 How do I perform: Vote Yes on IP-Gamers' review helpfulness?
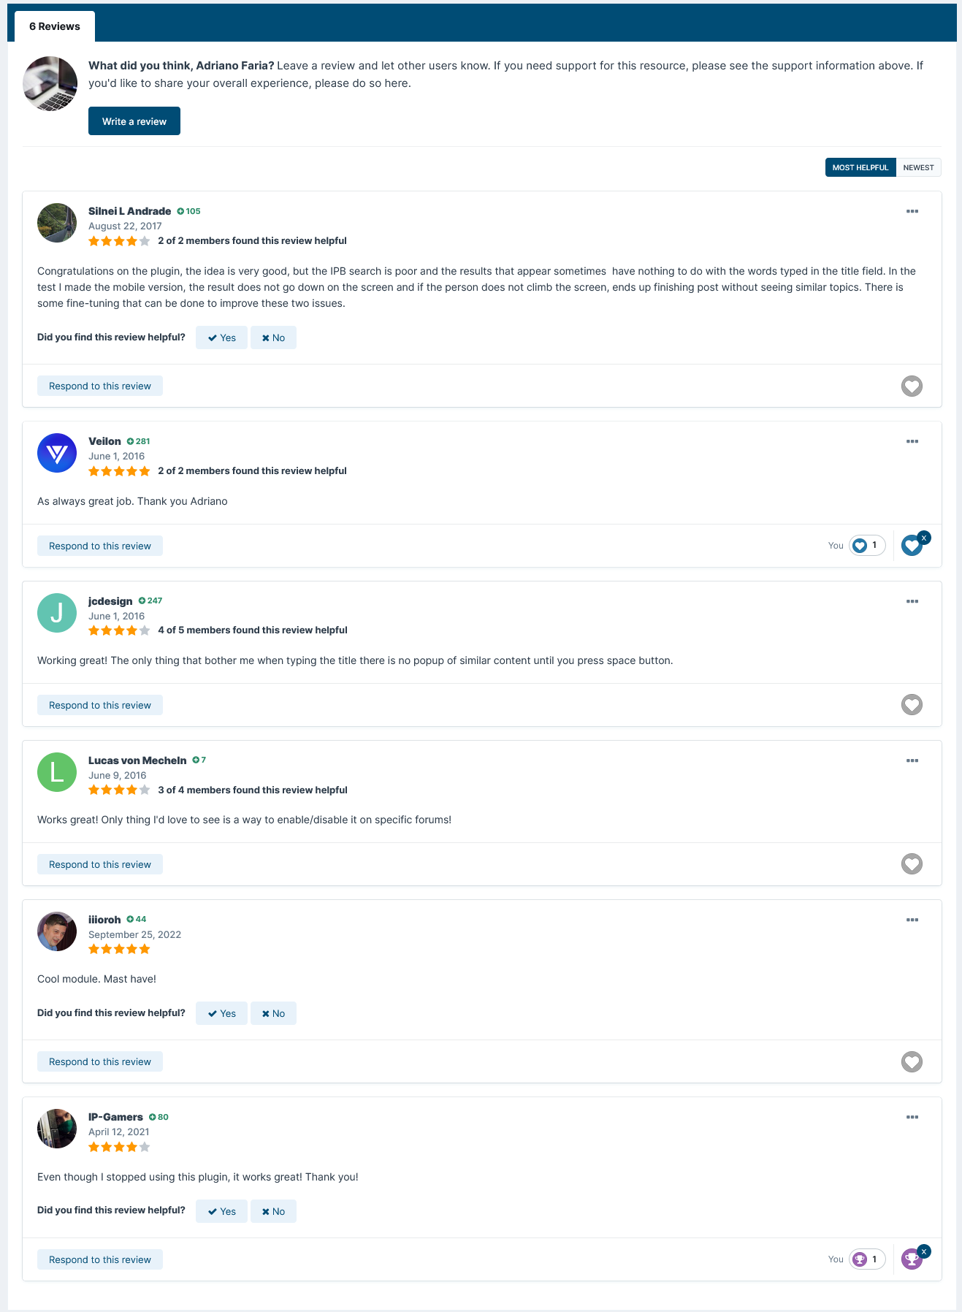point(221,1211)
